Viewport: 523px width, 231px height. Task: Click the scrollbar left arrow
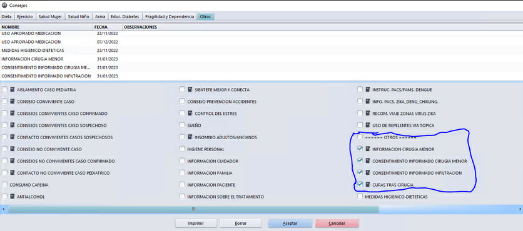coord(3,209)
